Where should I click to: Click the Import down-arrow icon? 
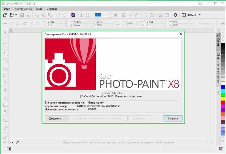click(81, 15)
